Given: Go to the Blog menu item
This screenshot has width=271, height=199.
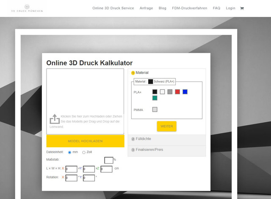Looking at the screenshot, I should (163, 8).
